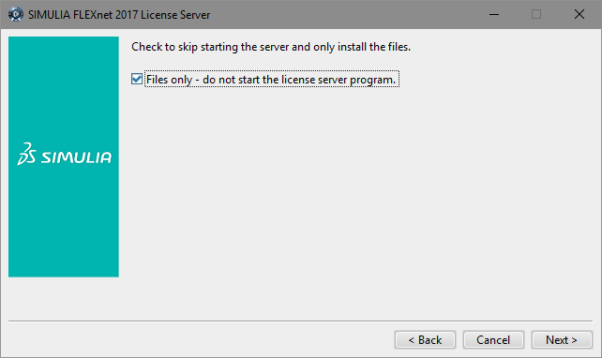Viewport: 602px width, 358px height.
Task: Click the horizontal separator line above the buttons
Action: (x=301, y=321)
